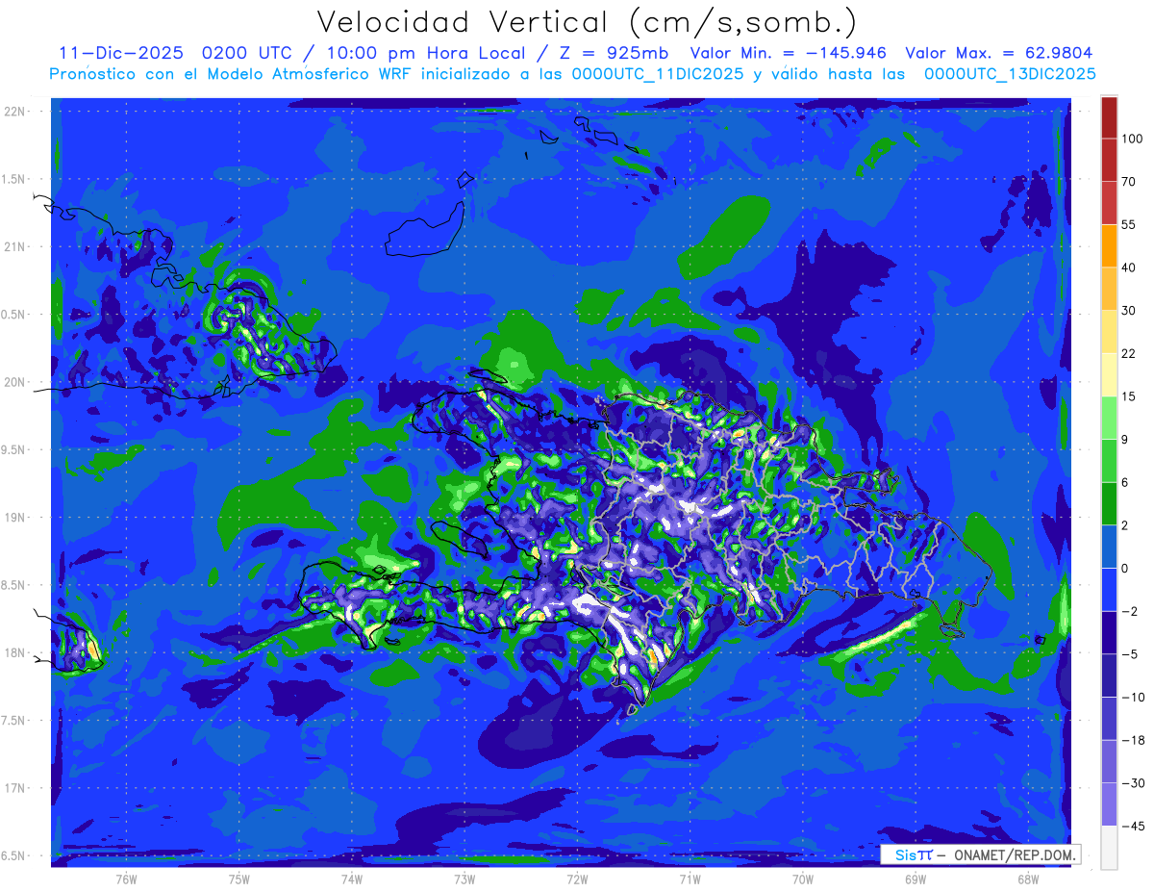Pick the light green segment between 9 and 15

click(1109, 418)
